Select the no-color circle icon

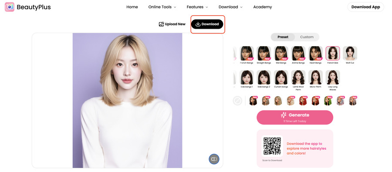[x=237, y=101]
